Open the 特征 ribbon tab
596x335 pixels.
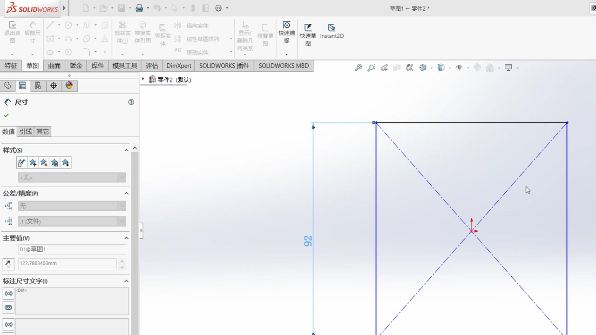11,66
